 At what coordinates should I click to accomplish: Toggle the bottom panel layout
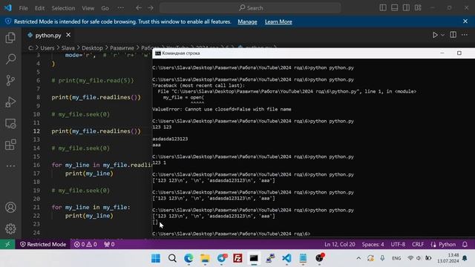394,8
